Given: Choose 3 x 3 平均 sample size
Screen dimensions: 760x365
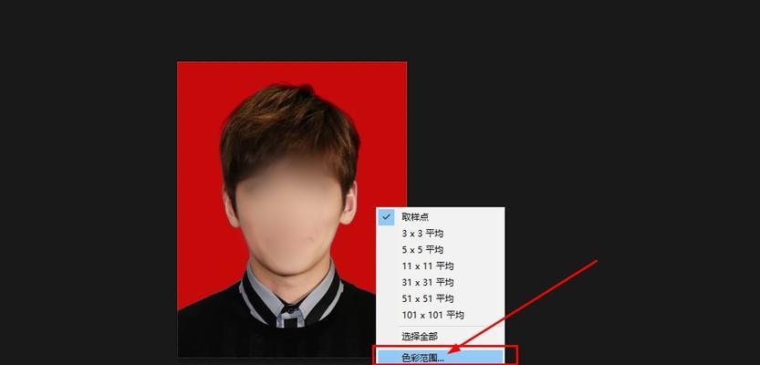Looking at the screenshot, I should coord(440,234).
